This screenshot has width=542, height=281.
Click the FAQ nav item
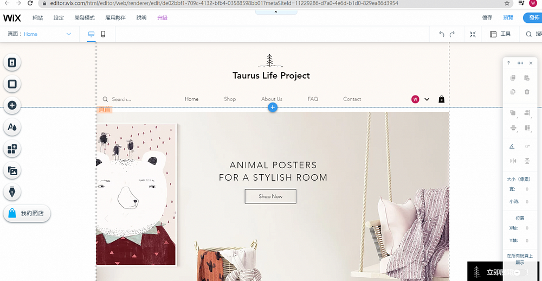pyautogui.click(x=313, y=99)
